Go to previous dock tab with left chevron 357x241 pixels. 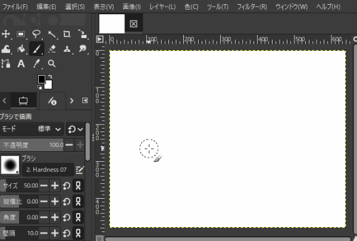(x=4, y=101)
